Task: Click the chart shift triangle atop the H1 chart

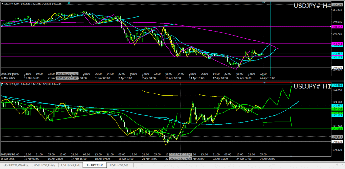Action: (x=264, y=82)
